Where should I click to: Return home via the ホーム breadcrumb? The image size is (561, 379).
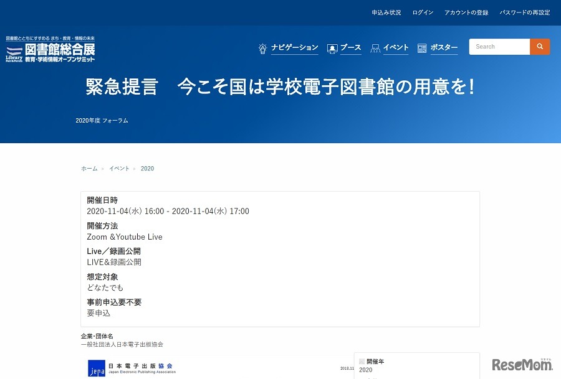(89, 168)
